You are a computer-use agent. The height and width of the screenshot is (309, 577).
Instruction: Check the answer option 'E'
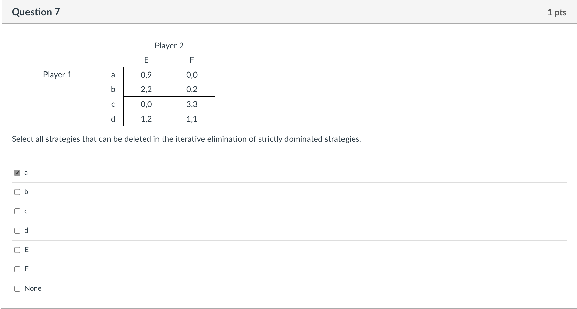(17, 250)
